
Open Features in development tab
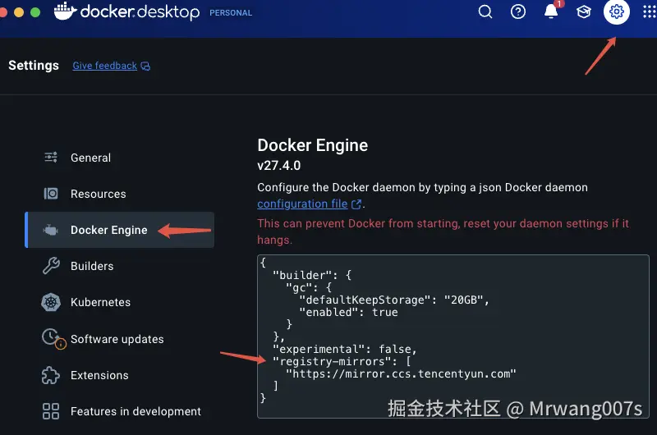coord(119,411)
